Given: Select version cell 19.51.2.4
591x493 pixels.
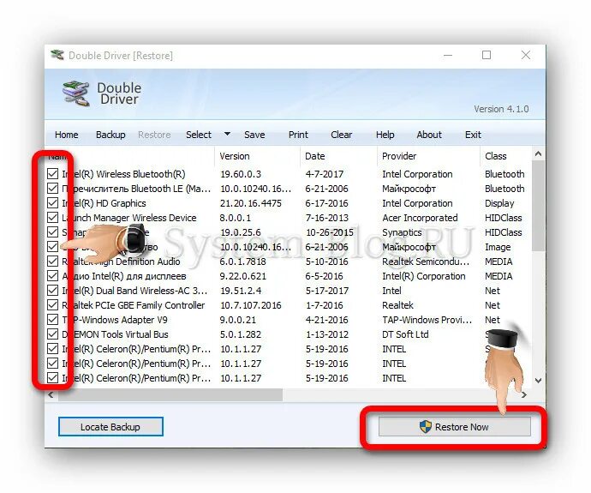Looking at the screenshot, I should point(241,291).
